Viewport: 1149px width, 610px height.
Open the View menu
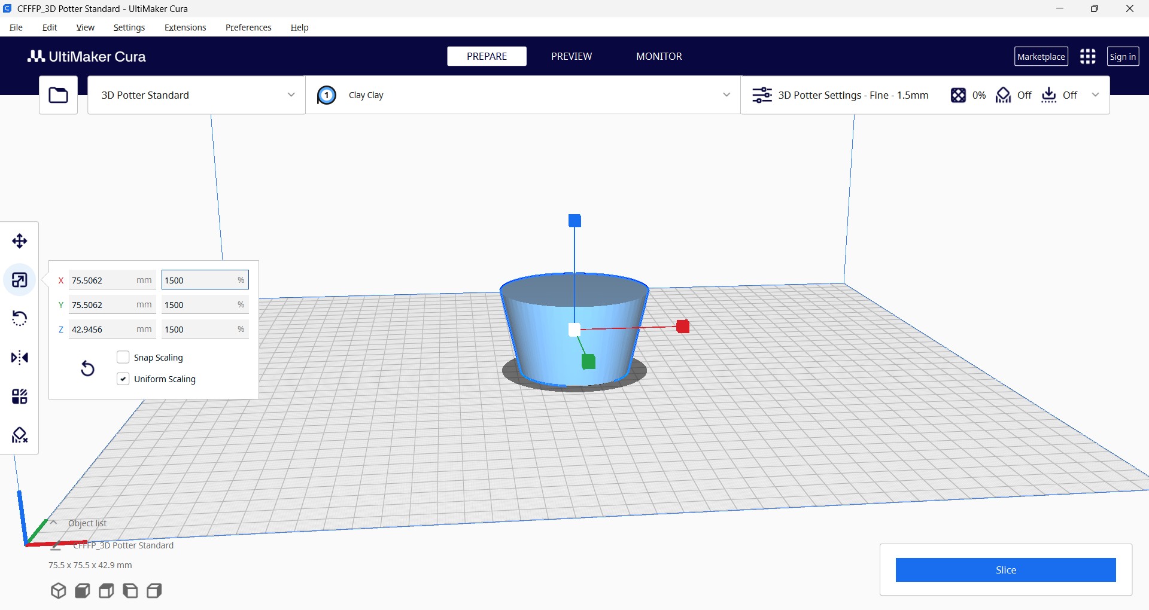click(86, 28)
